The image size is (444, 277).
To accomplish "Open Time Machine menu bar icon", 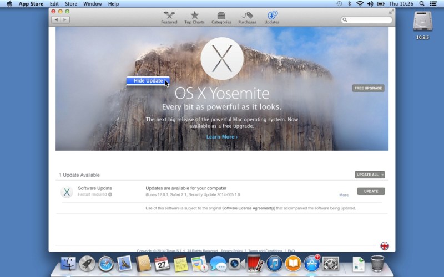I will (339, 4).
